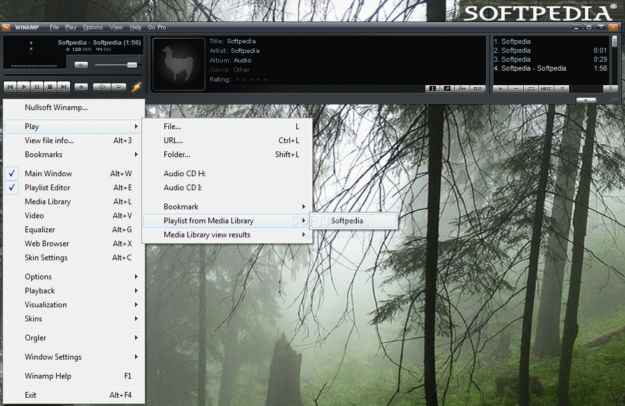Expand the Window Settings submenu
Image resolution: width=625 pixels, height=406 pixels.
pyautogui.click(x=74, y=356)
